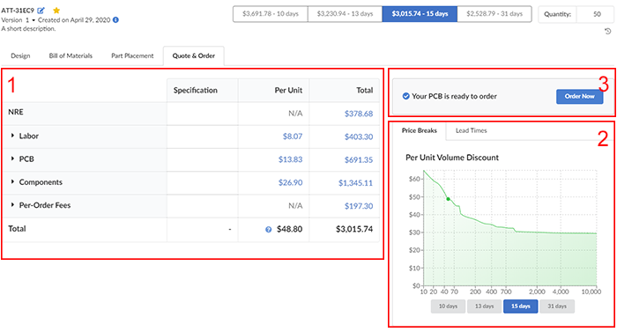The image size is (617, 332).
Task: Click Labor per unit price $8.07
Action: [x=293, y=136]
